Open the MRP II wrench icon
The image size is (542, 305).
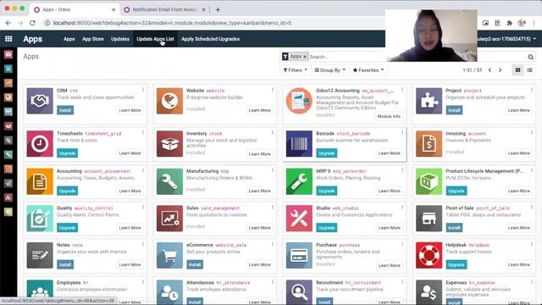coord(299,181)
